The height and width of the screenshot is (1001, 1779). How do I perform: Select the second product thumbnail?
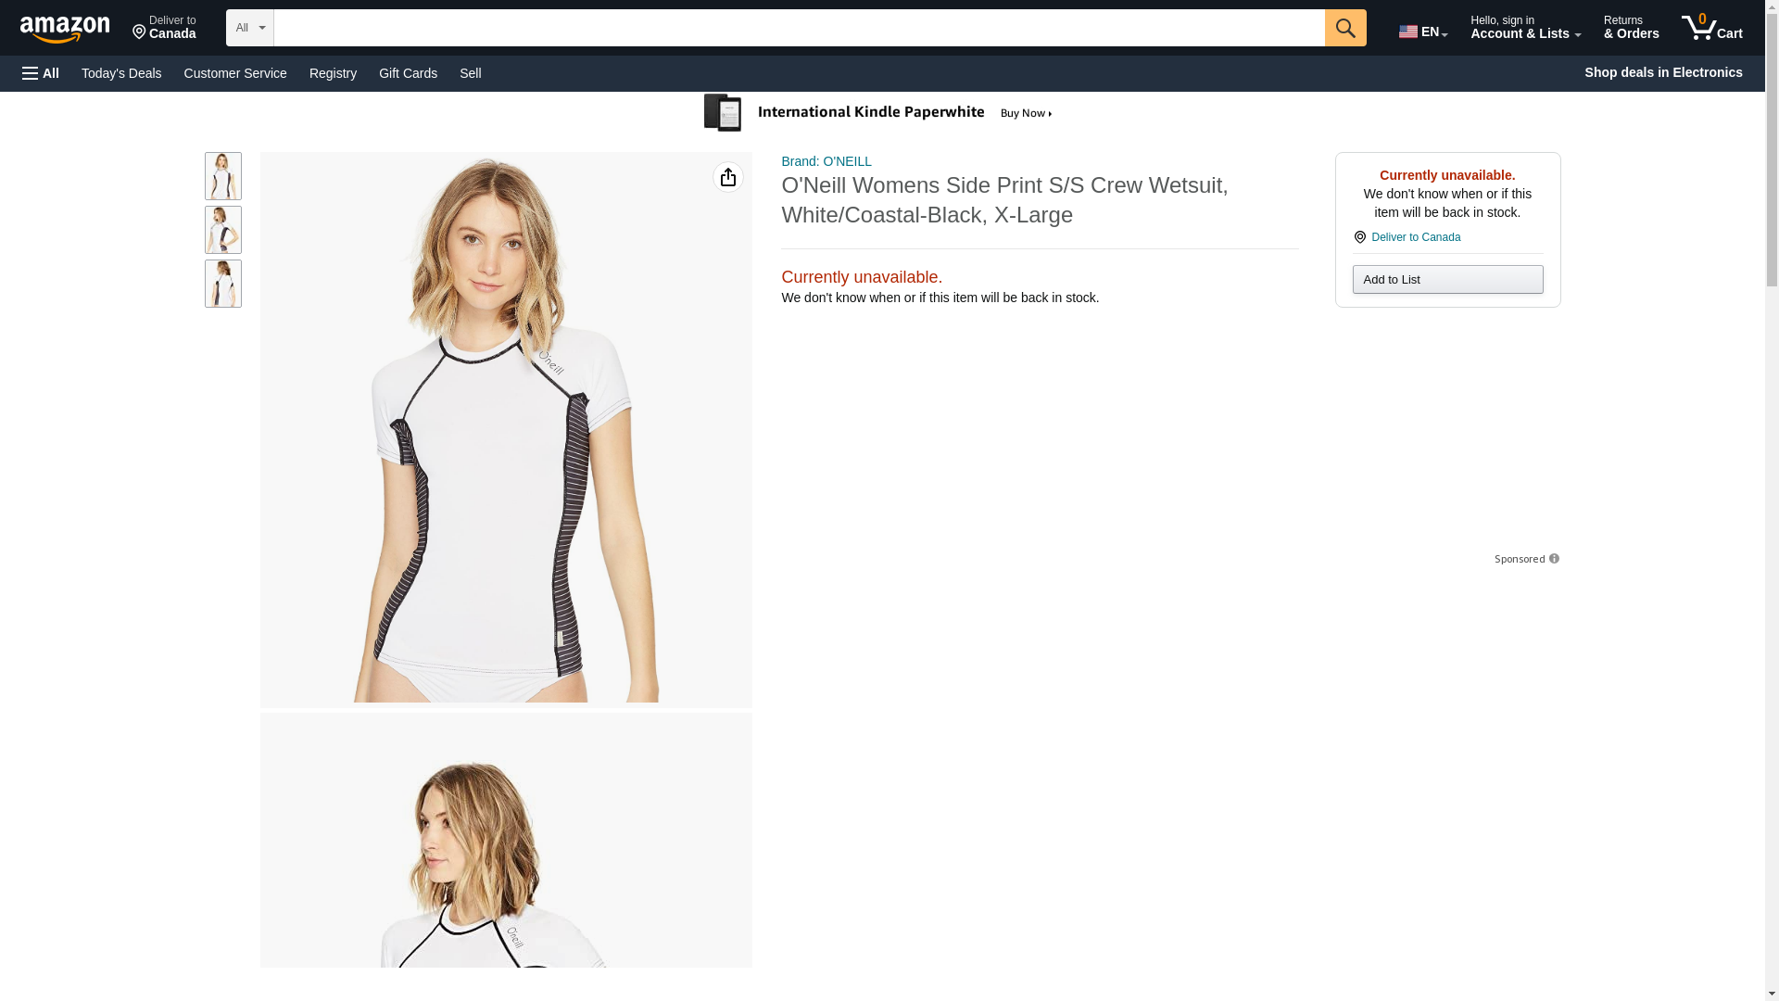[x=223, y=230]
